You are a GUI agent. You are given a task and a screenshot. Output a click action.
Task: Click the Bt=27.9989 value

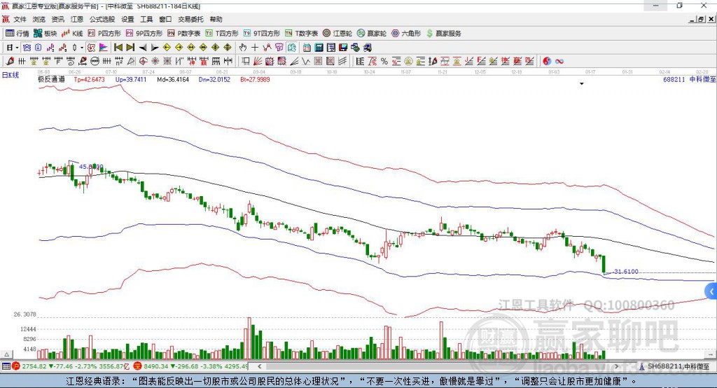(x=255, y=79)
